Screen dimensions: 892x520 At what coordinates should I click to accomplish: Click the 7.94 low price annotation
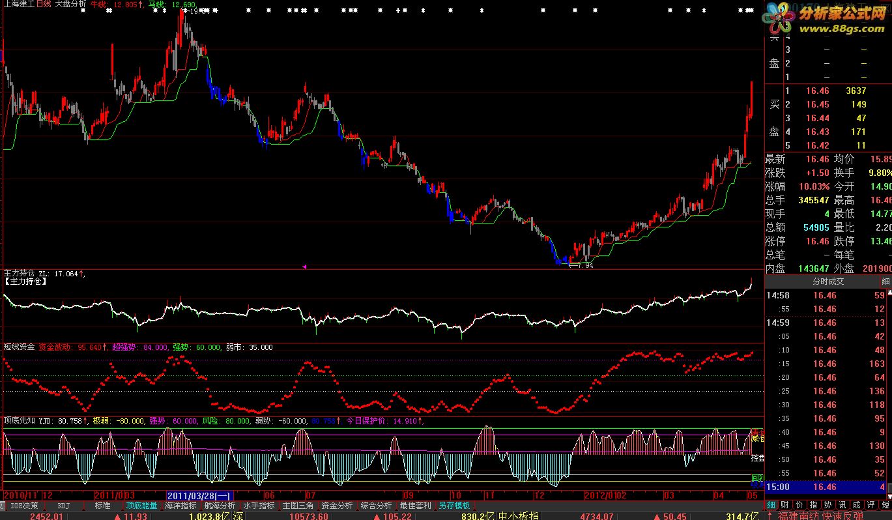point(581,265)
